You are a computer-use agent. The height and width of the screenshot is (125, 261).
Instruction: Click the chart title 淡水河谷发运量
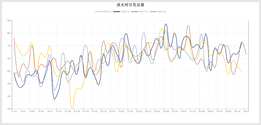(x=130, y=5)
